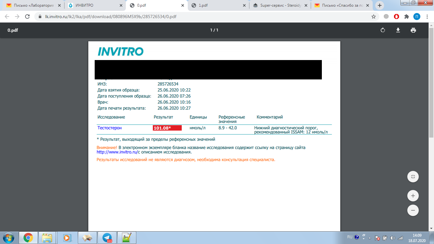The height and width of the screenshot is (244, 434).
Task: Print the PDF lab result
Action: pos(413,30)
